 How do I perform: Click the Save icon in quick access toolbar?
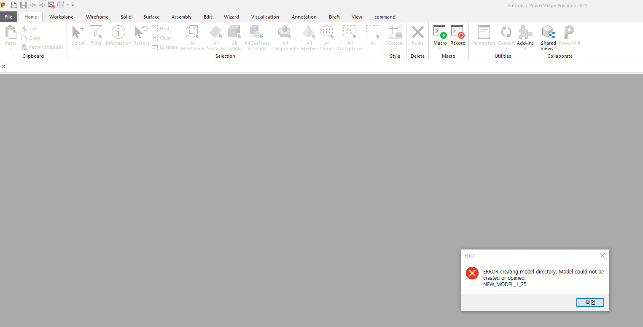point(24,5)
